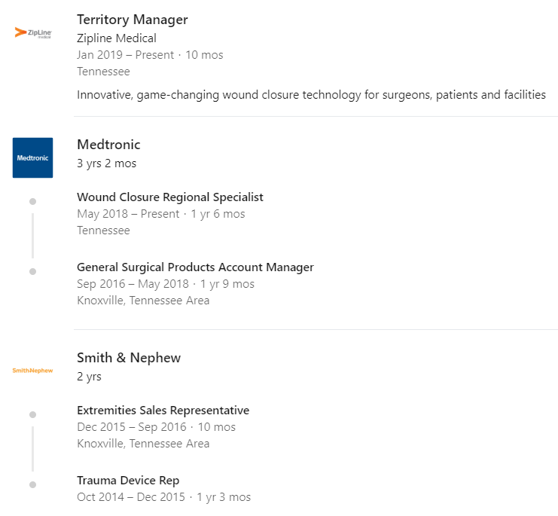Open the Medtronic blue logo

(32, 157)
